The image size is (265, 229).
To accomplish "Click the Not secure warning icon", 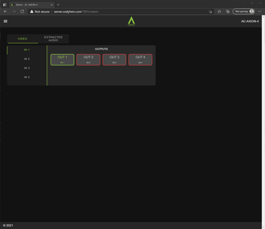I will [31, 11].
